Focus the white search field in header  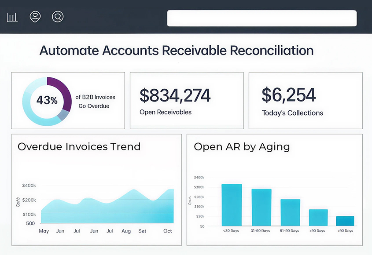coord(262,18)
